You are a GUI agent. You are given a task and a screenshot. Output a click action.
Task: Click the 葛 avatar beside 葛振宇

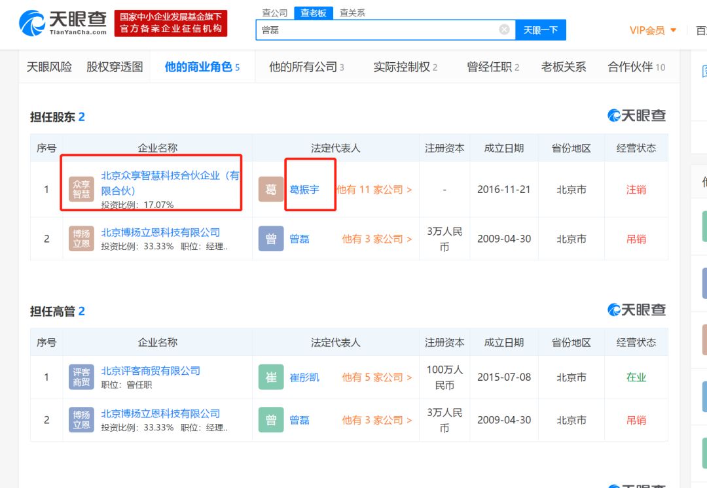(x=270, y=189)
